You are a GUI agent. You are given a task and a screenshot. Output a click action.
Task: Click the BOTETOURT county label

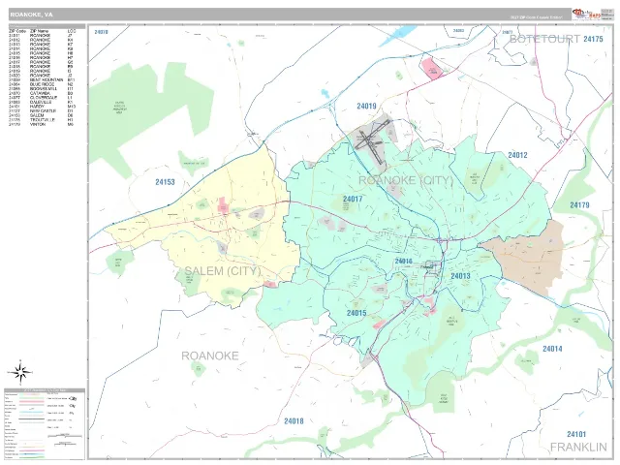coord(544,39)
